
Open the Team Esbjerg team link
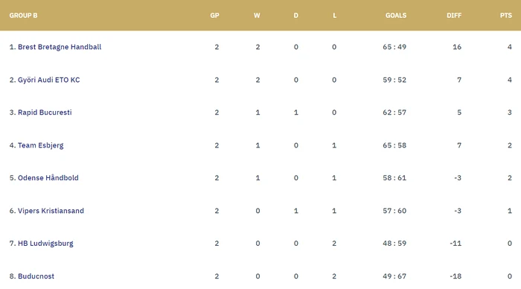pyautogui.click(x=40, y=145)
